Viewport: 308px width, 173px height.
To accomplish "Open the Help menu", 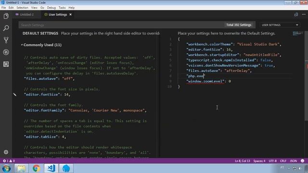I will (x=72, y=8).
